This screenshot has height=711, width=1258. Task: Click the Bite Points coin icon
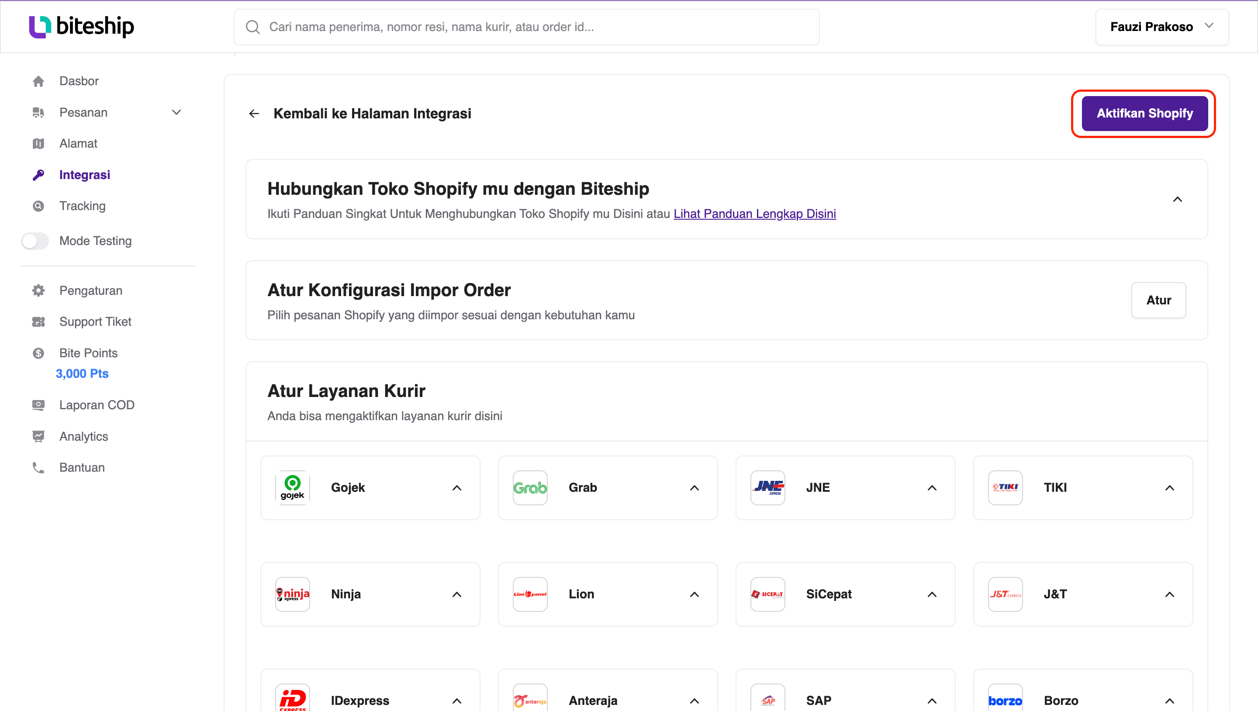click(38, 353)
